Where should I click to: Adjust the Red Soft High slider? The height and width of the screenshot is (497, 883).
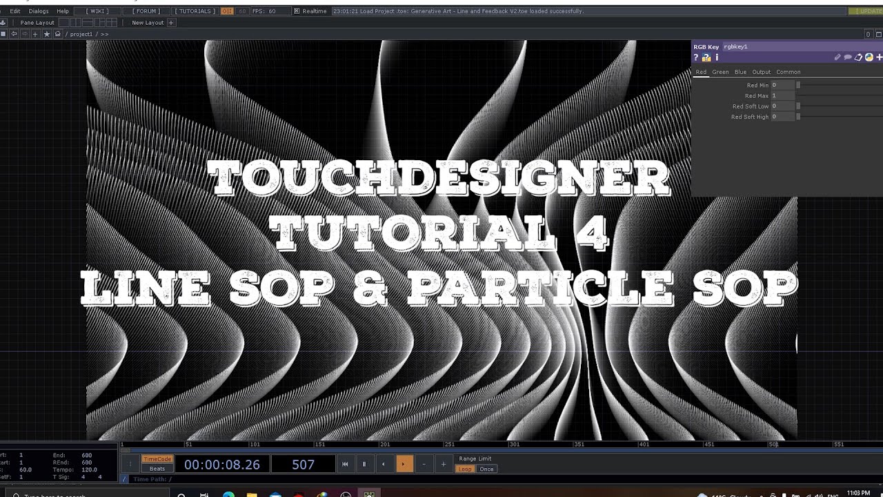pyautogui.click(x=838, y=117)
